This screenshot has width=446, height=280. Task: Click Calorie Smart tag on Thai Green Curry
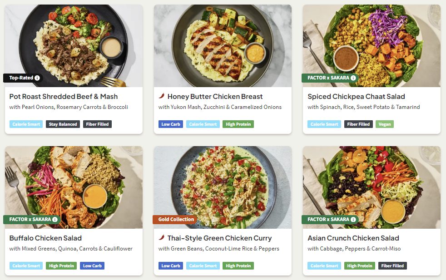(x=203, y=266)
